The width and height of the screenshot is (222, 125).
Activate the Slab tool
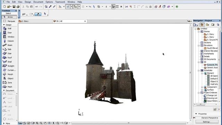point(9,49)
